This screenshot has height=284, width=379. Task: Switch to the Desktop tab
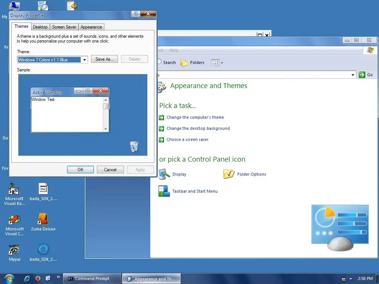[x=40, y=27]
